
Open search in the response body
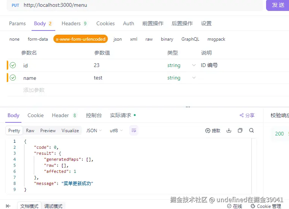coord(251,131)
